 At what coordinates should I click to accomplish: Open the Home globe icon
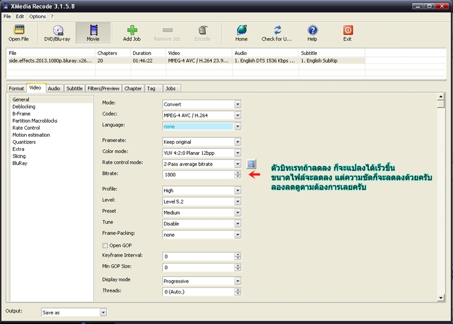(242, 30)
